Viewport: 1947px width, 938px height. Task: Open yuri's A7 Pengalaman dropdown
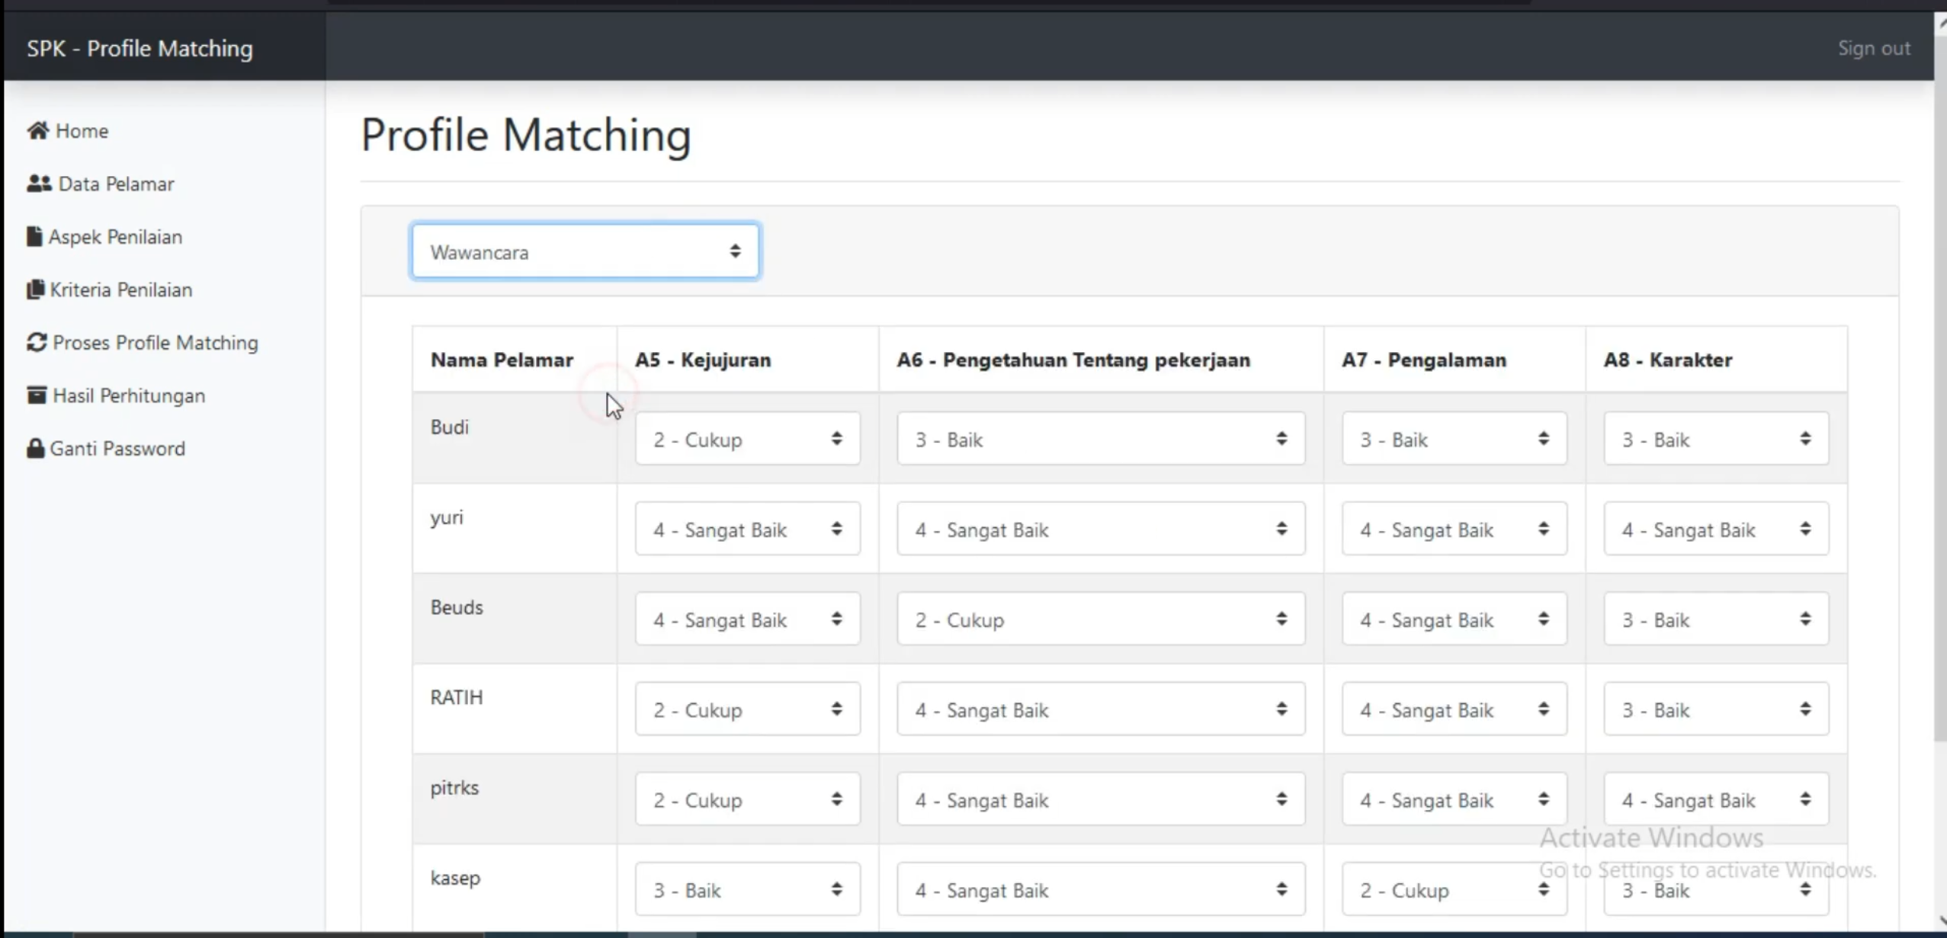1454,529
